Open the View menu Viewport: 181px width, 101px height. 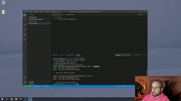coord(41,12)
